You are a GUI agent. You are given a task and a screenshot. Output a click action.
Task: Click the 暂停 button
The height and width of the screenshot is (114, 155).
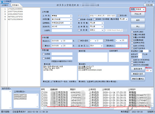tap(138, 20)
